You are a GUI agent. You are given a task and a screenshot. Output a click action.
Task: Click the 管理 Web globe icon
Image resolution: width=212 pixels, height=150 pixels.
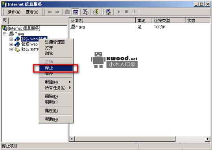pos(17,44)
